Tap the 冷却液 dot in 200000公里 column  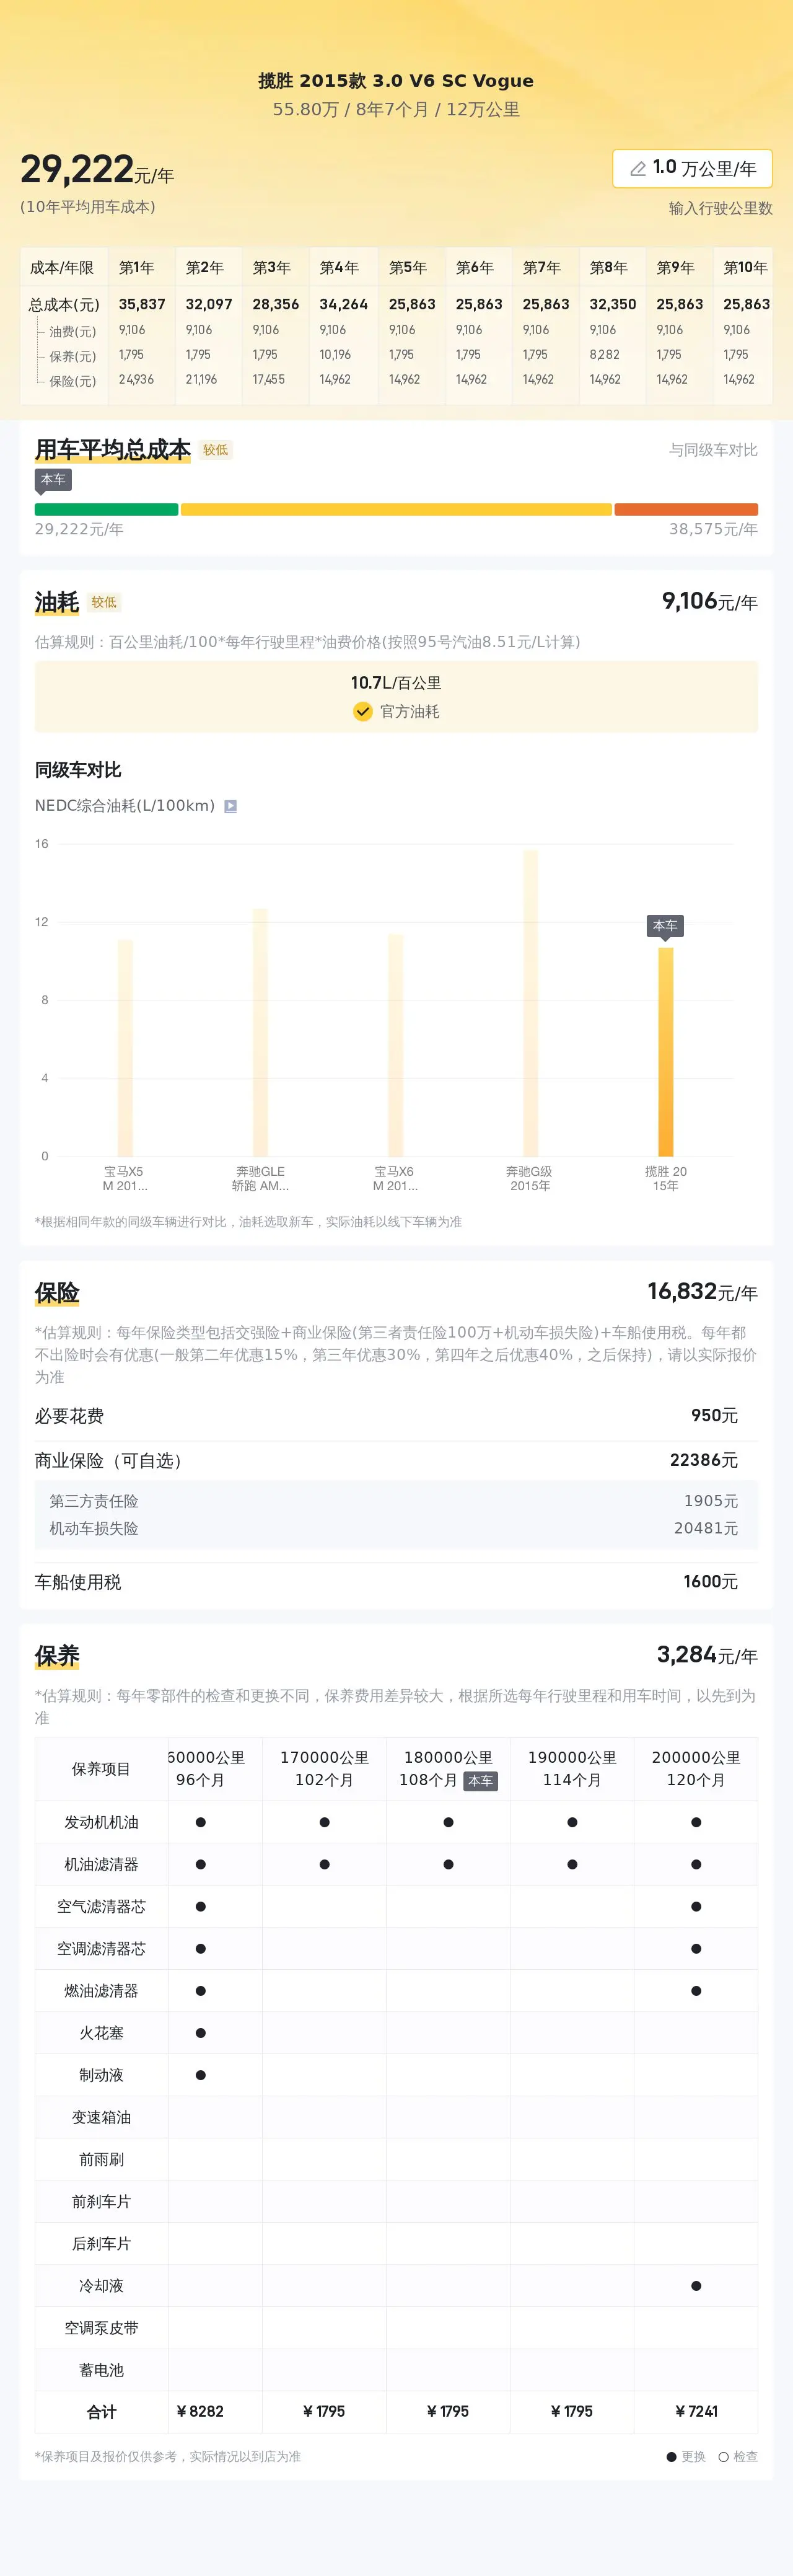696,2286
